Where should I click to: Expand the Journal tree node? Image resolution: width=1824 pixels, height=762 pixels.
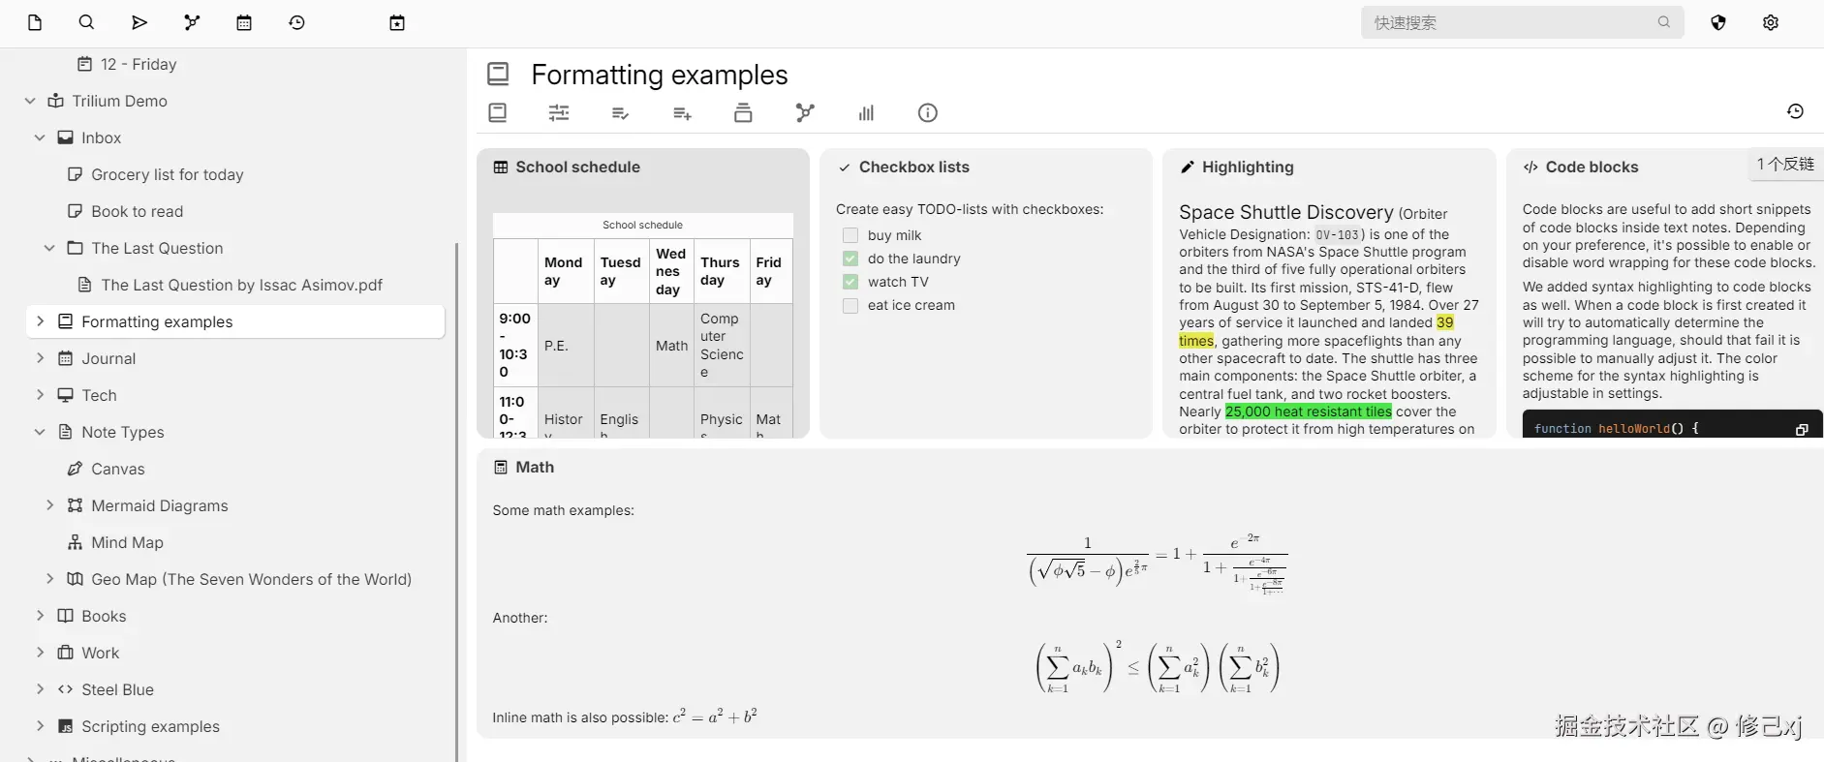tap(40, 358)
